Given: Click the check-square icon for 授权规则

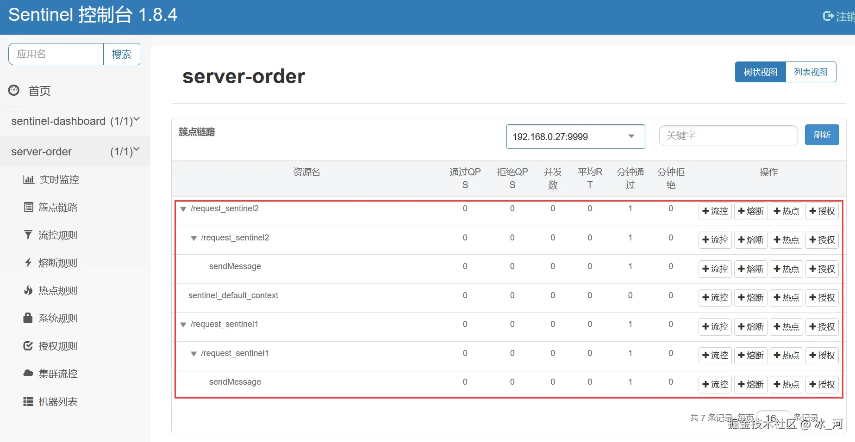Looking at the screenshot, I should point(28,346).
